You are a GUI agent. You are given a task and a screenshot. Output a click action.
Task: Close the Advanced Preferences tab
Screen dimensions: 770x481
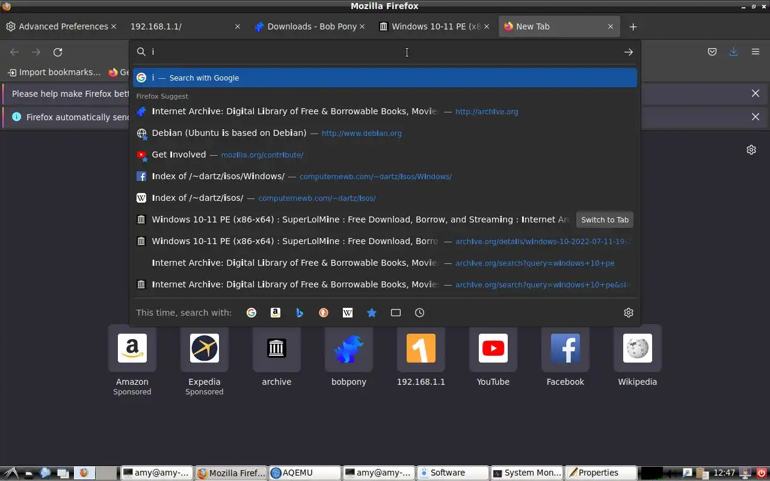pyautogui.click(x=113, y=26)
